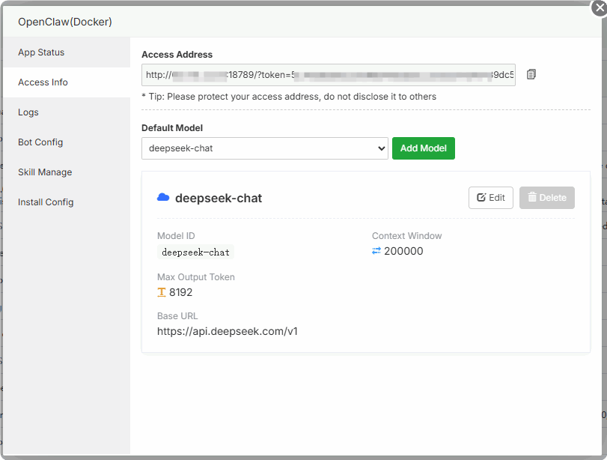Click the orange Max Output Token icon

tap(162, 292)
